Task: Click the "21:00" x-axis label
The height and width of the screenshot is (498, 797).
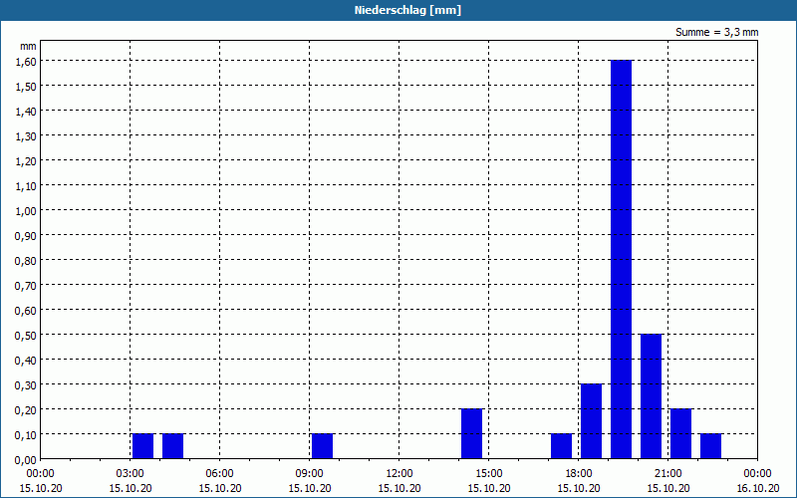Action: tap(667, 474)
